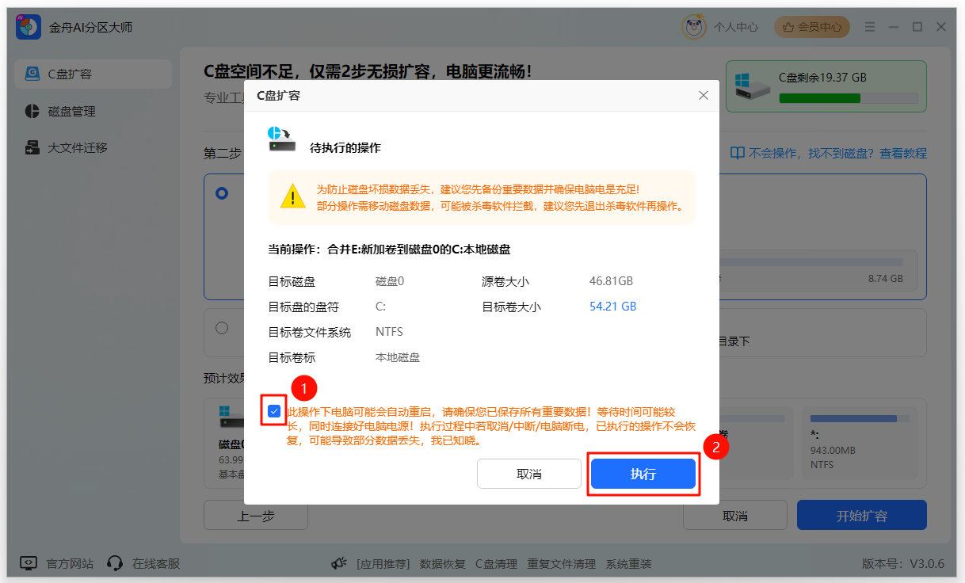This screenshot has width=965, height=583.
Task: Select the second unselected radio option
Action: click(x=222, y=328)
